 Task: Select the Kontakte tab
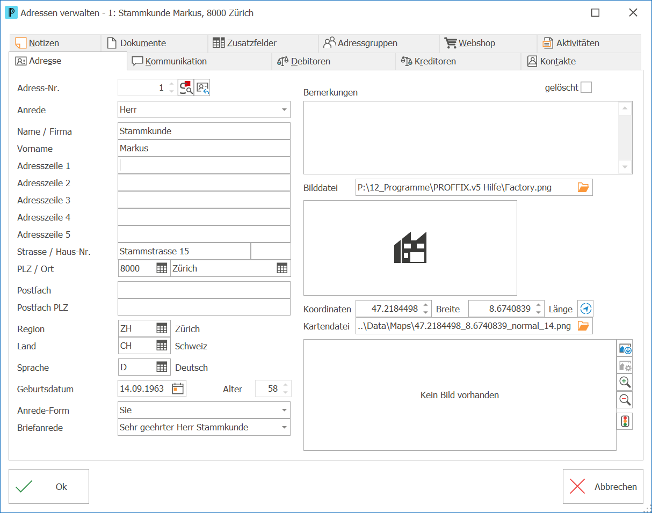coord(581,61)
